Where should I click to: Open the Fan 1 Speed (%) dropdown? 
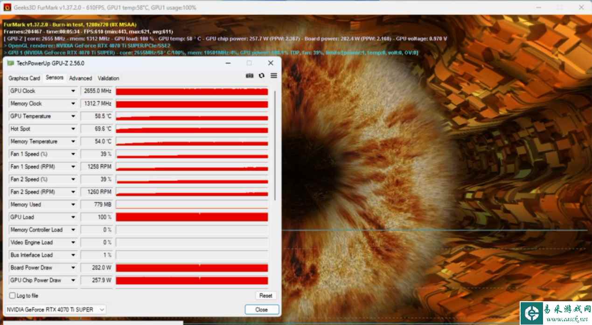[73, 154]
